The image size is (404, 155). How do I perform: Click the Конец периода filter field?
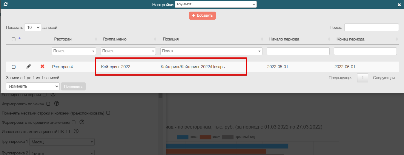(365, 51)
